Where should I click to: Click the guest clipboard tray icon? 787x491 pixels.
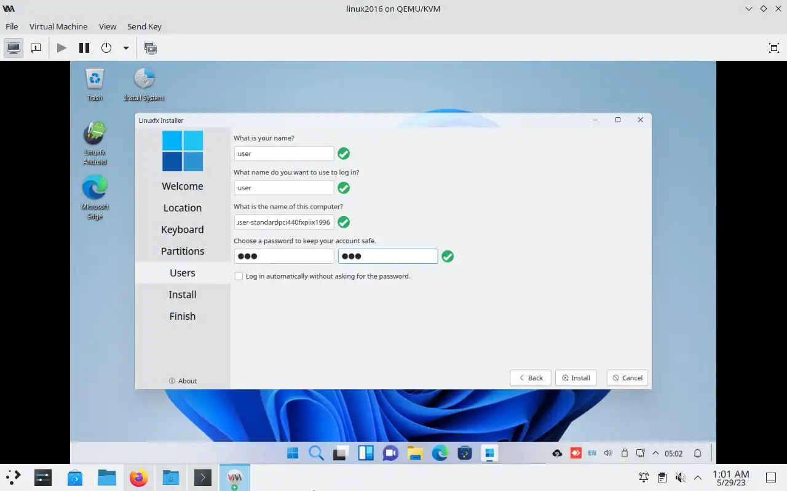click(624, 453)
